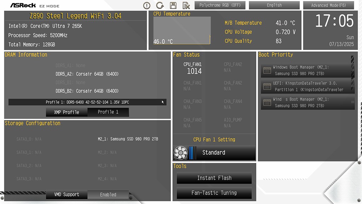This screenshot has width=362, height=204.
Task: Open the English language selector
Action: [274, 5]
